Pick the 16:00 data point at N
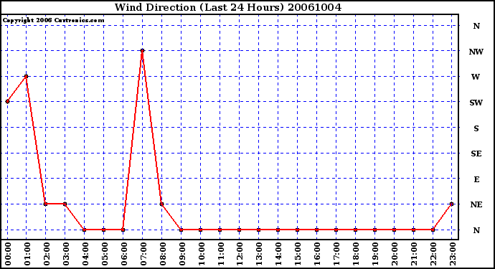The height and width of the screenshot is (269, 495). (316, 230)
